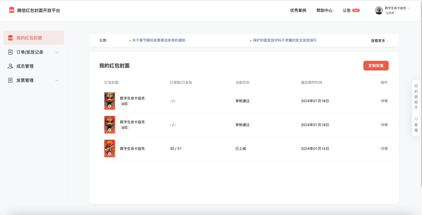Click the NEW badge next to 公告
422x215 pixels.
tap(356, 11)
